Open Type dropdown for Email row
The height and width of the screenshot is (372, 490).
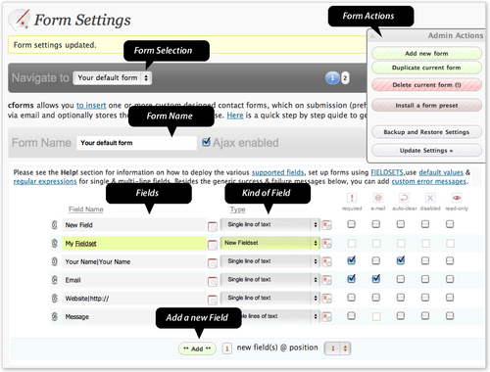[x=270, y=279]
